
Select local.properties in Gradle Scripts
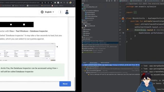(x=92, y=52)
